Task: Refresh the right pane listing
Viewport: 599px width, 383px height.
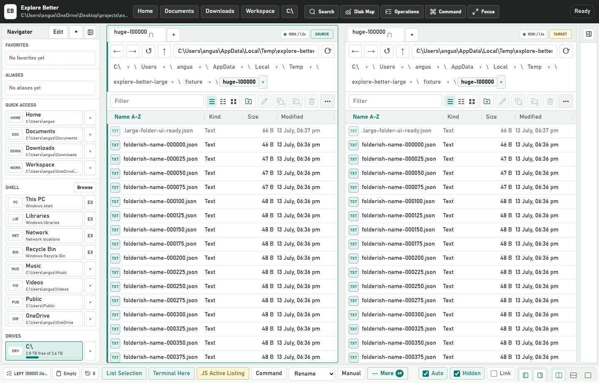Action: [x=566, y=51]
